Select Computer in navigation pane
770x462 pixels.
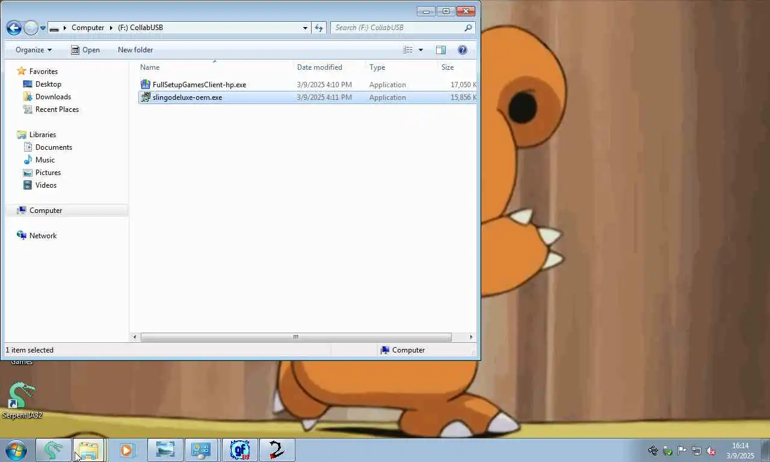[46, 211]
